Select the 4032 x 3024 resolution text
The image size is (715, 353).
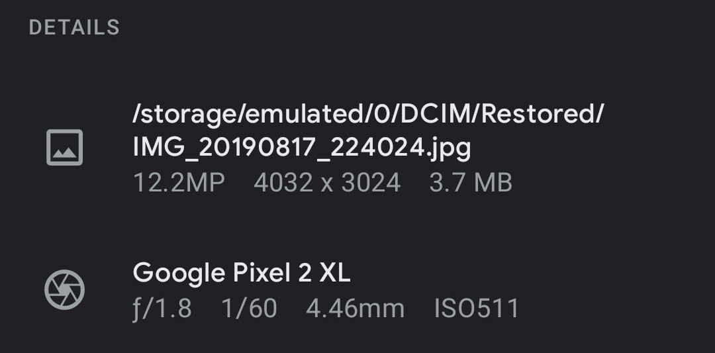coord(327,183)
